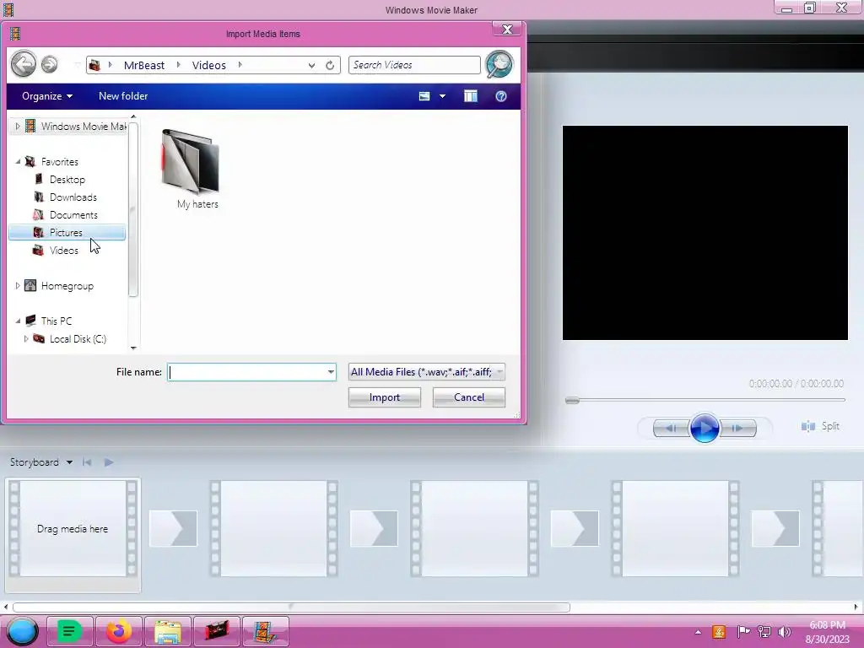Viewport: 864px width, 648px height.
Task: Click the search magnifier icon
Action: pyautogui.click(x=499, y=64)
